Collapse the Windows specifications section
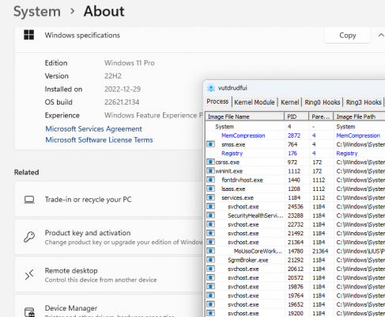Screen dimensions: 385x317 tap(381, 35)
